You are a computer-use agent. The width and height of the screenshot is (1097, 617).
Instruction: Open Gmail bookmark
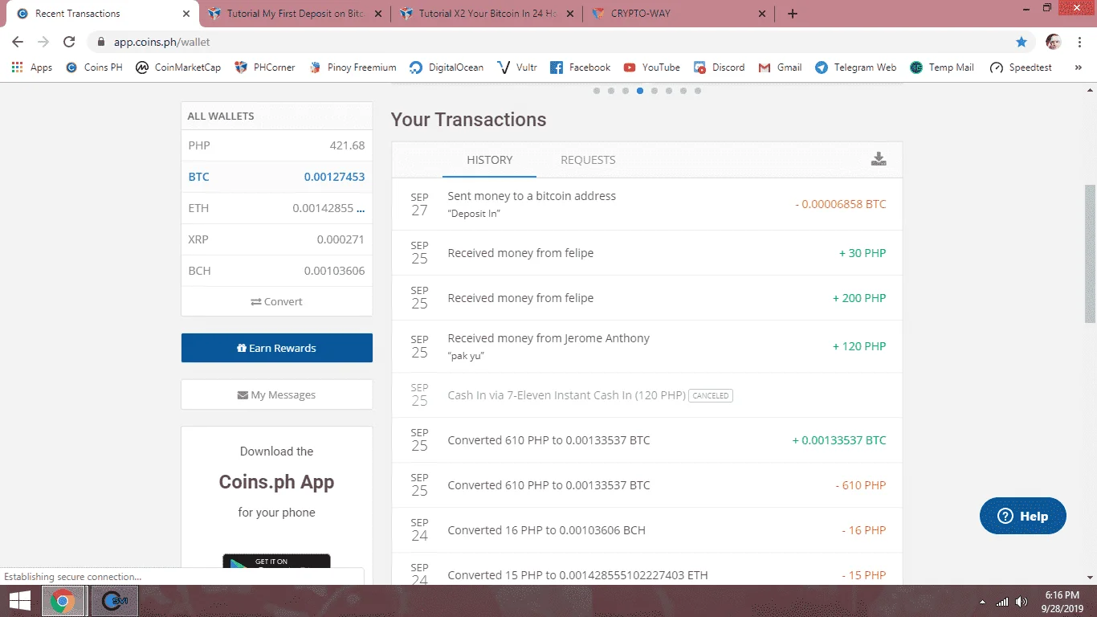[780, 67]
